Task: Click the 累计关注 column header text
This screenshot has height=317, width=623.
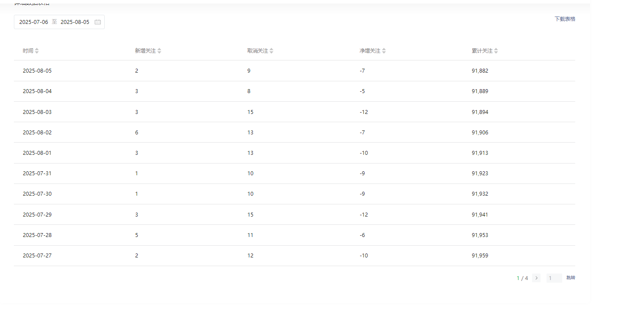Action: coord(482,51)
